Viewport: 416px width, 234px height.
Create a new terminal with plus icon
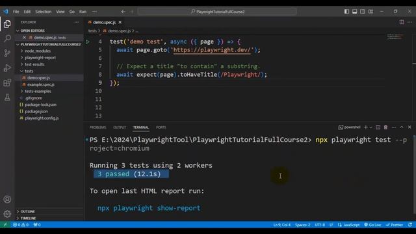click(365, 127)
